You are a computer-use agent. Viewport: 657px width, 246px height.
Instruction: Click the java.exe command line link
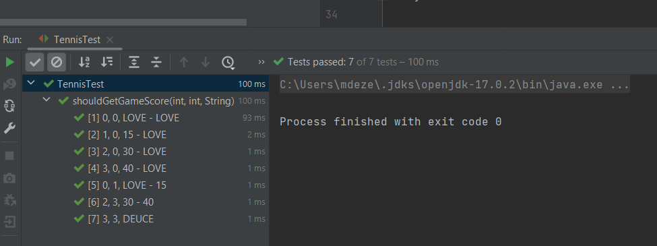[454, 85]
